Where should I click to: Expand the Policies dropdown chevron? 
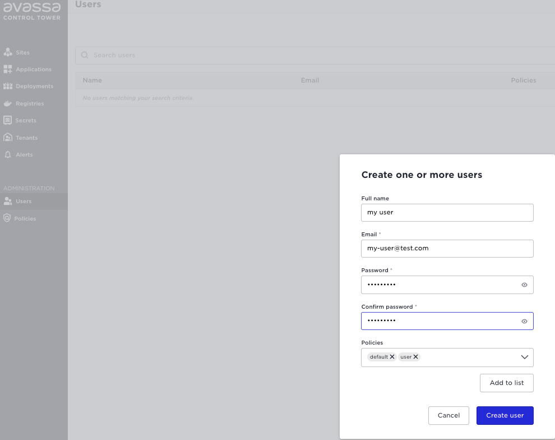coord(525,357)
